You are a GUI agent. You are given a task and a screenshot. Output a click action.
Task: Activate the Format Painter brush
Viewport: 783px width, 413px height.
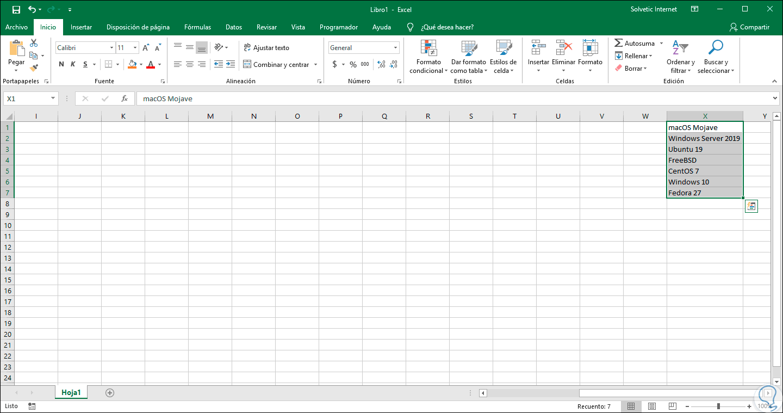34,68
